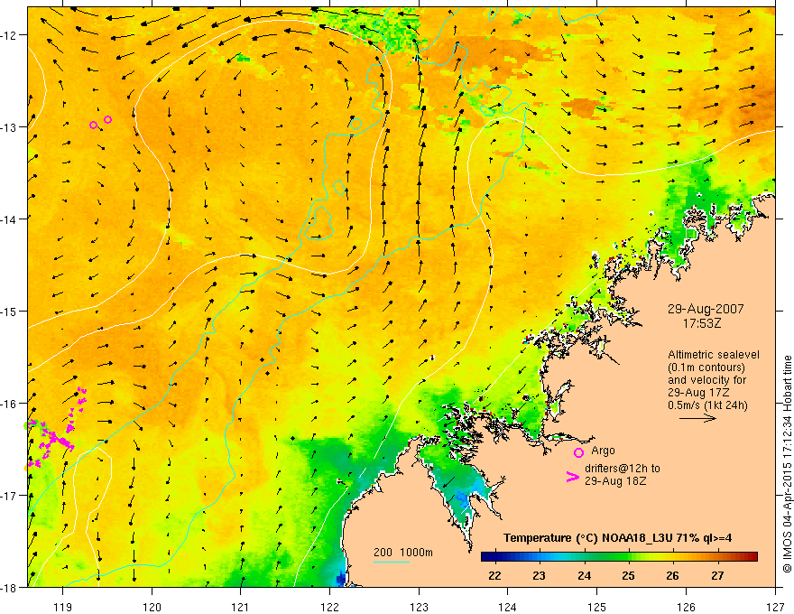Image resolution: width=794 pixels, height=614 pixels.
Task: Click the date text 29-Aug-2007
Action: pos(706,309)
